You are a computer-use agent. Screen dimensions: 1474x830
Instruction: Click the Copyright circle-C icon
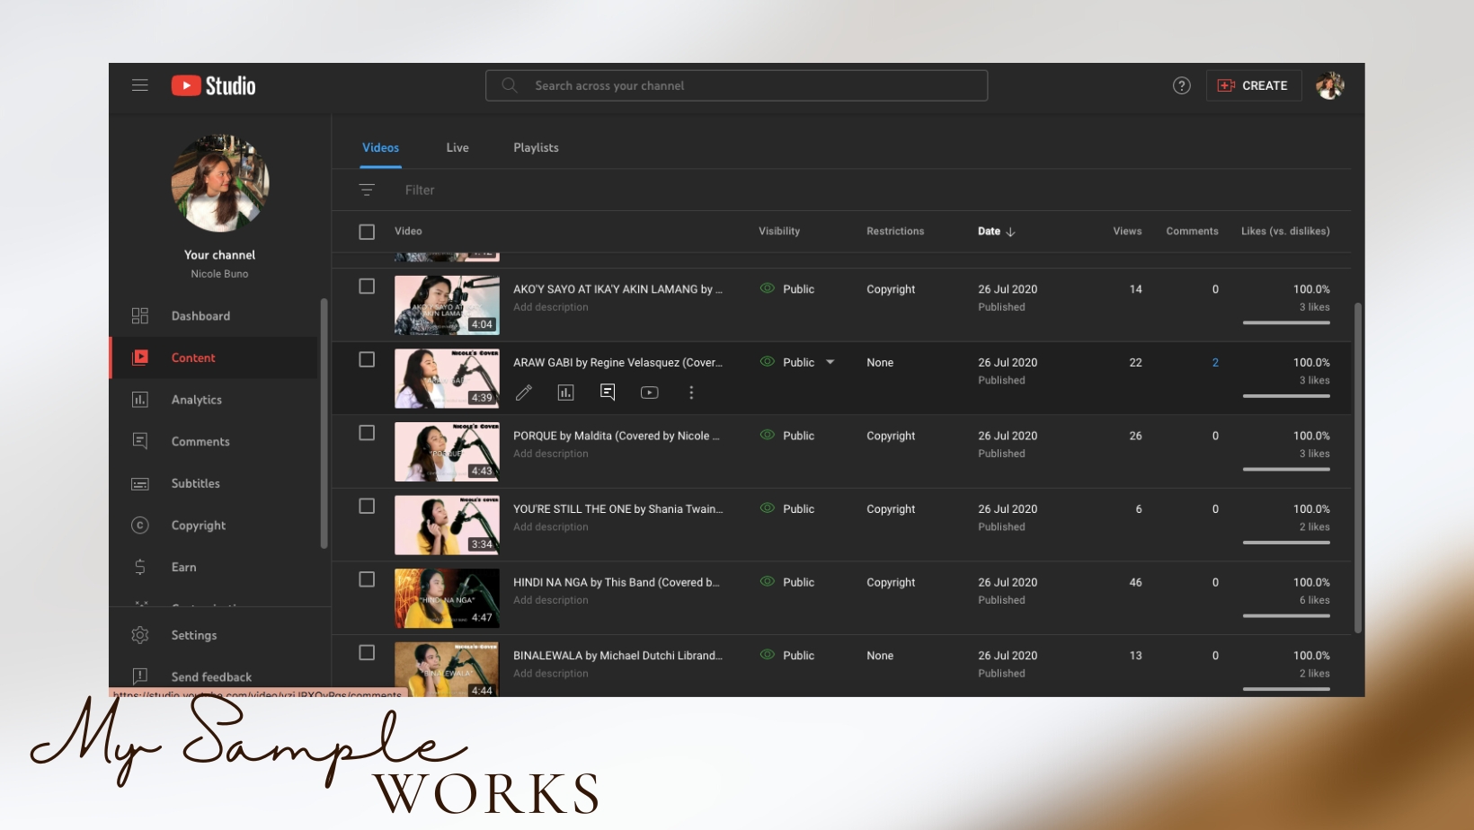[140, 525]
